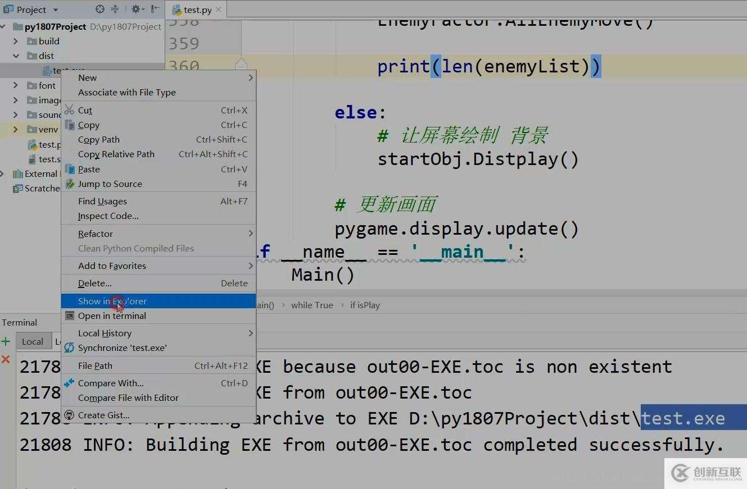Screen dimensions: 747x489
Task: Click 'while True' breadcrumb
Action: pos(312,305)
